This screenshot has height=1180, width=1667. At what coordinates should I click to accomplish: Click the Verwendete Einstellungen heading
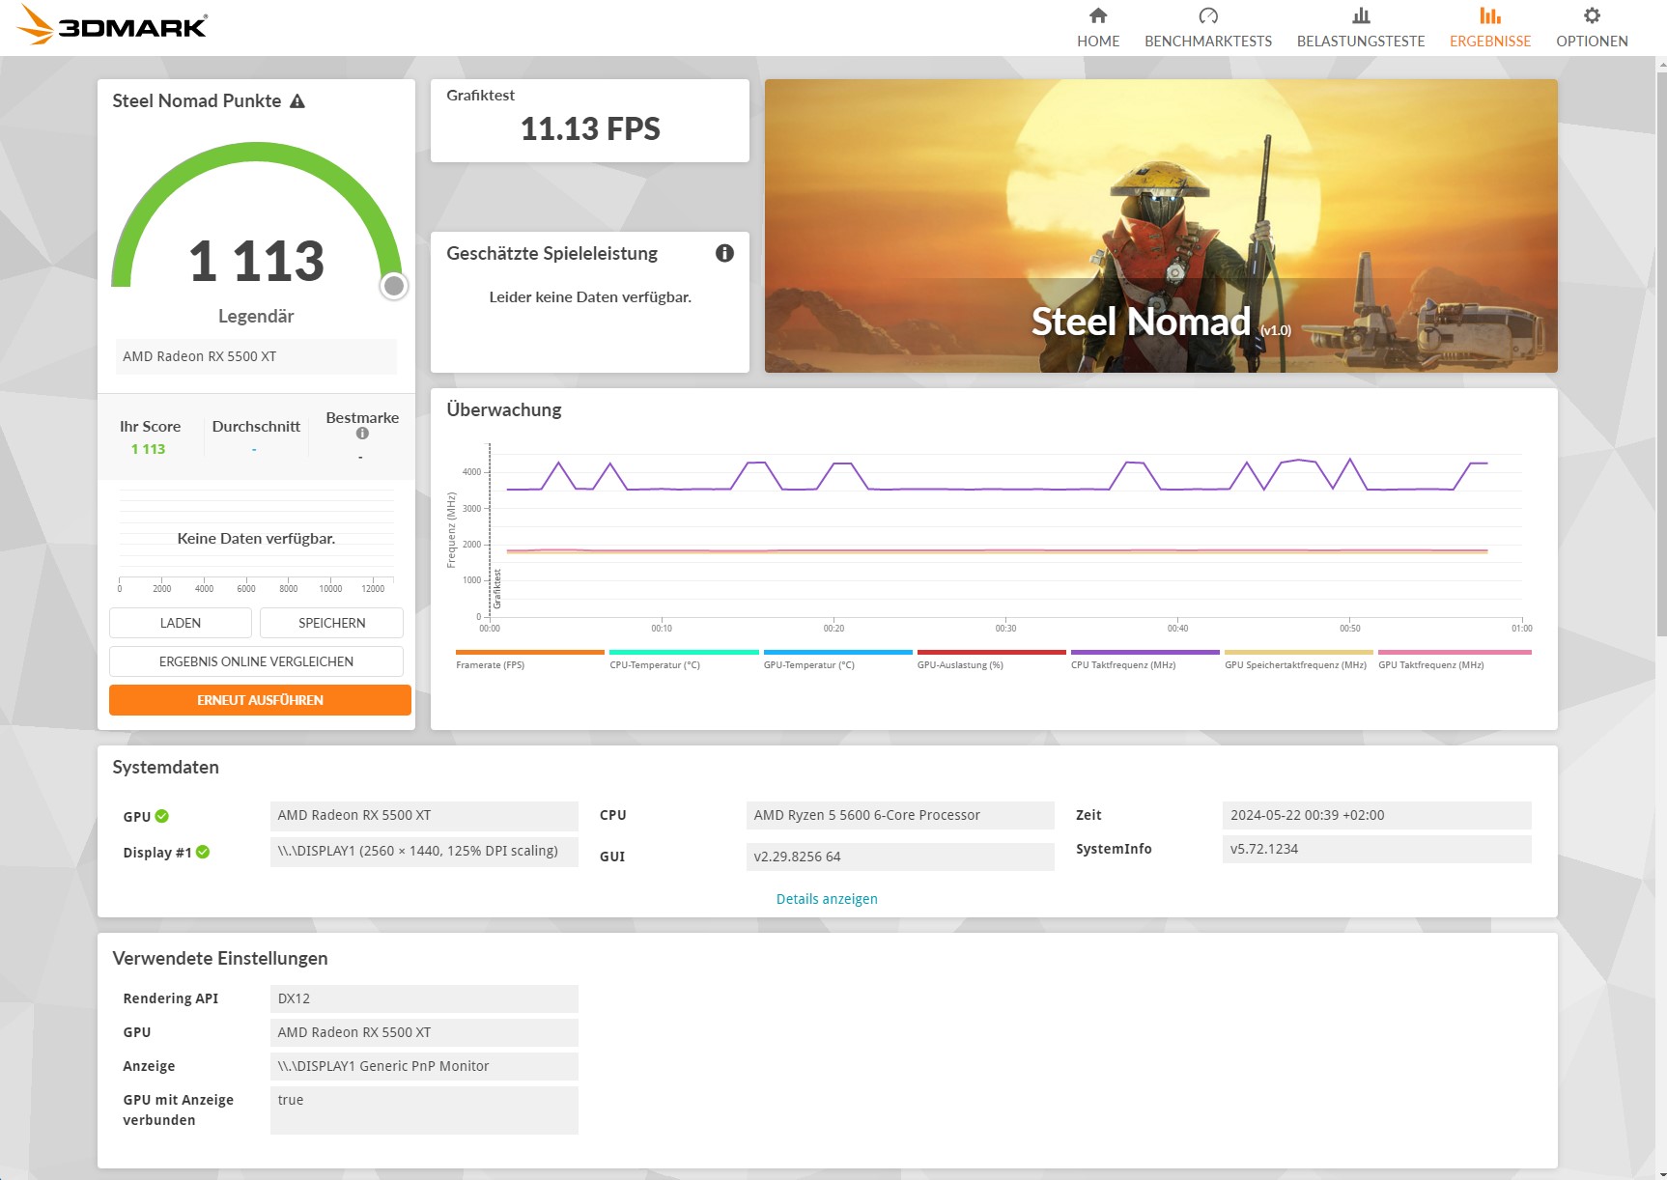pyautogui.click(x=220, y=958)
